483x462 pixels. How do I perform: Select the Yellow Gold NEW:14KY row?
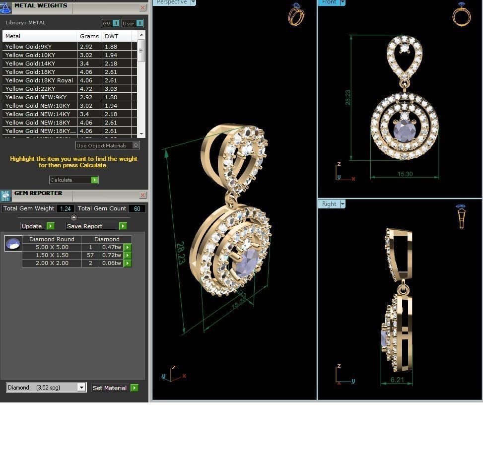tap(69, 114)
